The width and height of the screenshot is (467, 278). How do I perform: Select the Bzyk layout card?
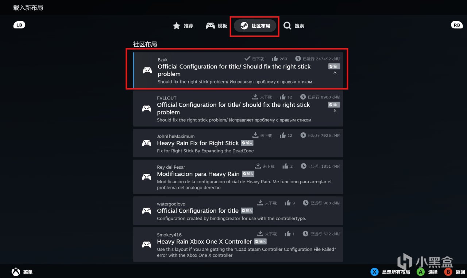(238, 70)
